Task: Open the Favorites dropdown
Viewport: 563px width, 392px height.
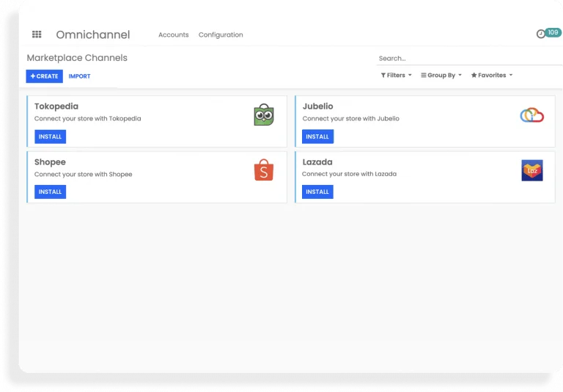Action: pyautogui.click(x=491, y=75)
